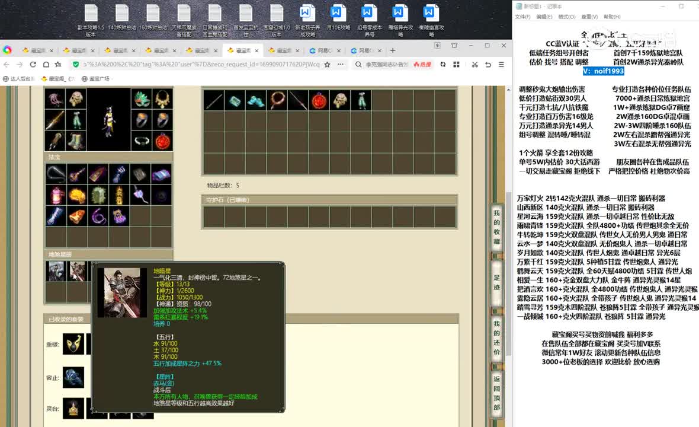Click the 足迹 side button

point(496,282)
